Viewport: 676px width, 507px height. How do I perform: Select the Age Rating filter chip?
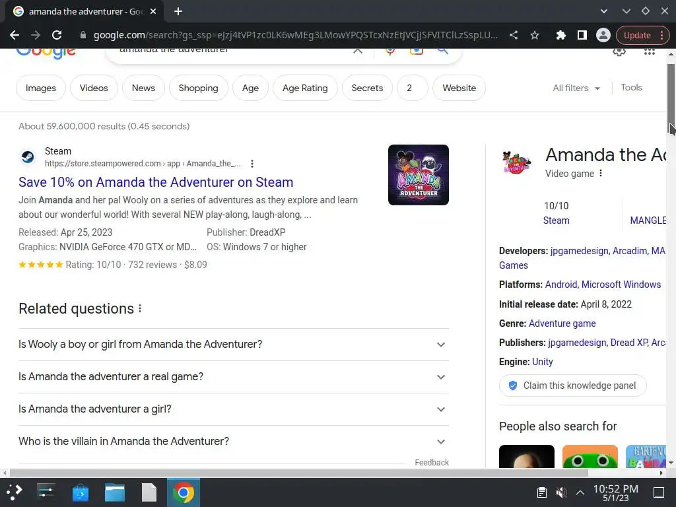coord(305,88)
